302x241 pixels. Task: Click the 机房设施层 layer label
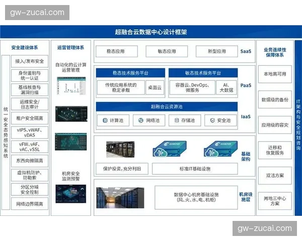point(246,197)
